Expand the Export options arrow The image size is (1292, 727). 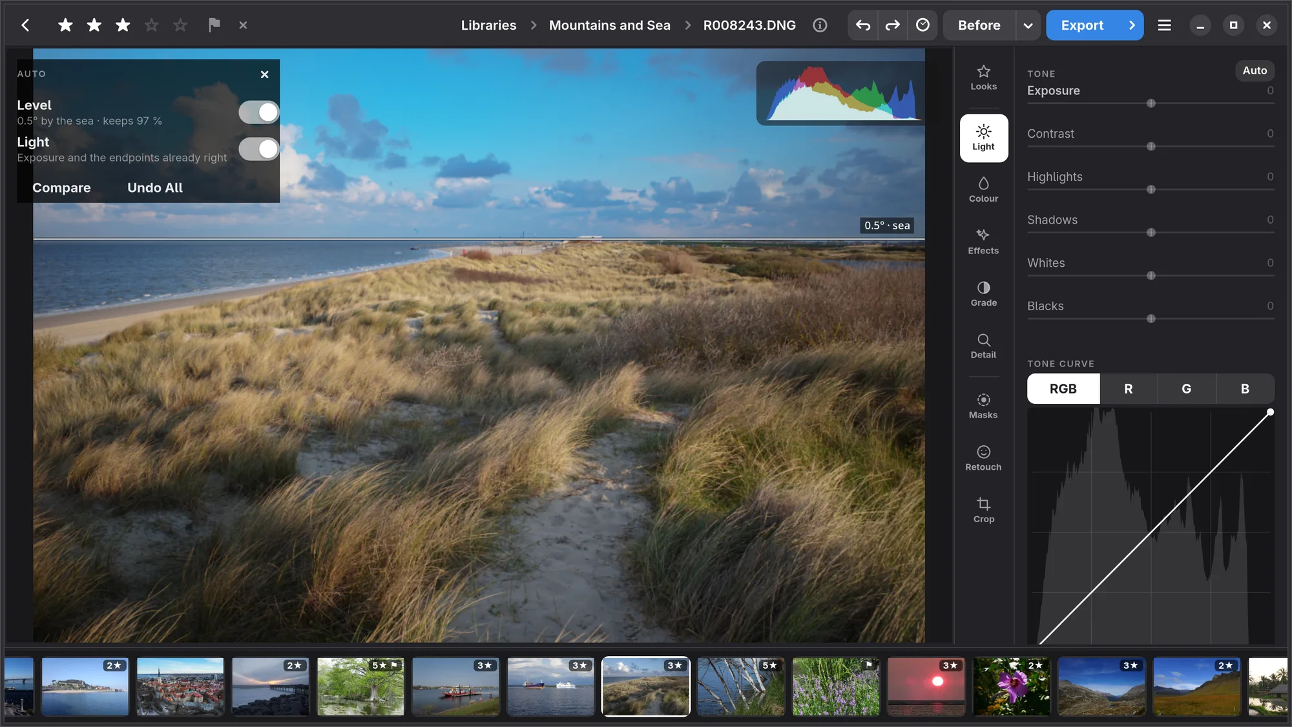1131,25
